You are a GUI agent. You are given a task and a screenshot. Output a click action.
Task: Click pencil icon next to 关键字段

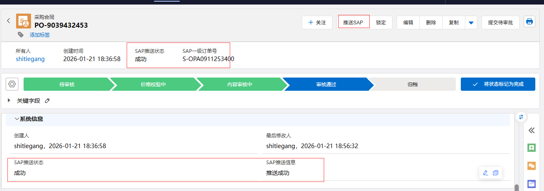point(47,101)
